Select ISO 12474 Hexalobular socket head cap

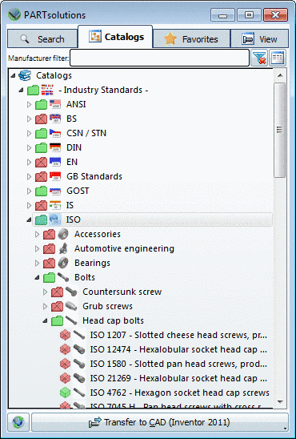178,350
